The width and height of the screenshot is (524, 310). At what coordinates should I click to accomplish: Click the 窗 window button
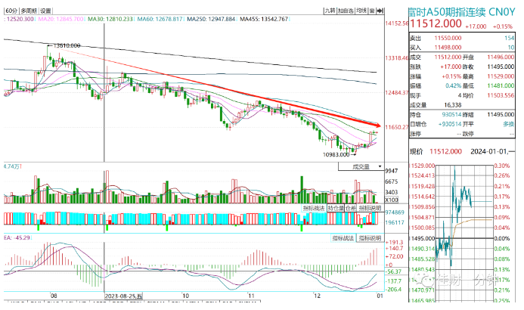coord(371,11)
